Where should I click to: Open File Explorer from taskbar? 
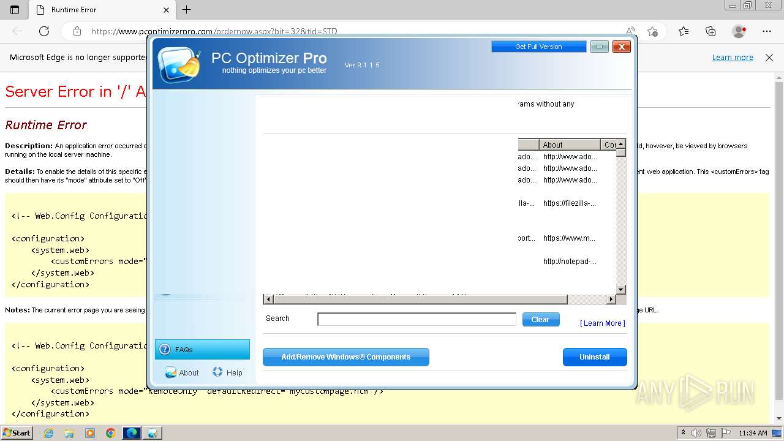tap(69, 433)
